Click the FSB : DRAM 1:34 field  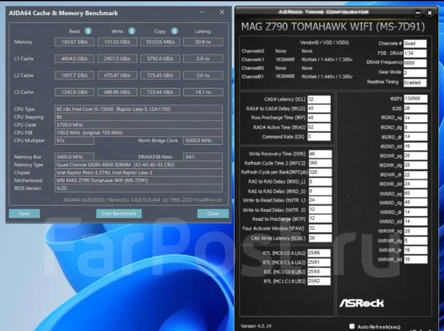click(x=415, y=53)
